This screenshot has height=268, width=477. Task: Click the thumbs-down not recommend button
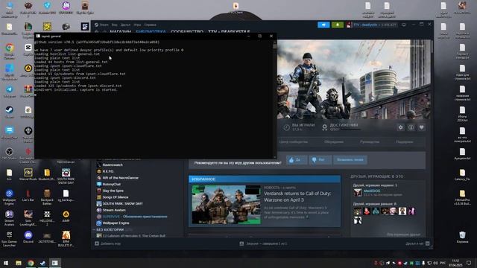[x=320, y=160]
